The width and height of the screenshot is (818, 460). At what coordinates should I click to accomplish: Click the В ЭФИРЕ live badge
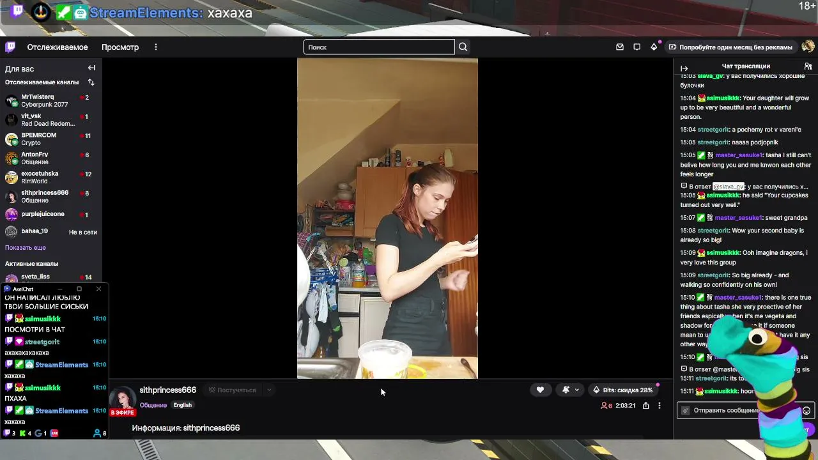click(123, 413)
